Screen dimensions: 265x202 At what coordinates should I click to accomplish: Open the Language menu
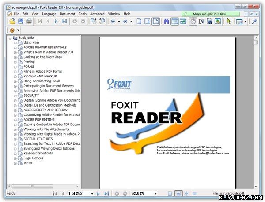pos(49,14)
